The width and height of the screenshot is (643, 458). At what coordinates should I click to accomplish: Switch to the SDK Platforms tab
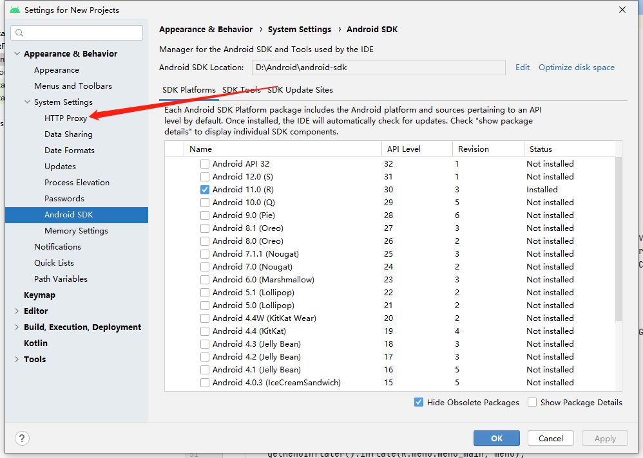(x=189, y=90)
